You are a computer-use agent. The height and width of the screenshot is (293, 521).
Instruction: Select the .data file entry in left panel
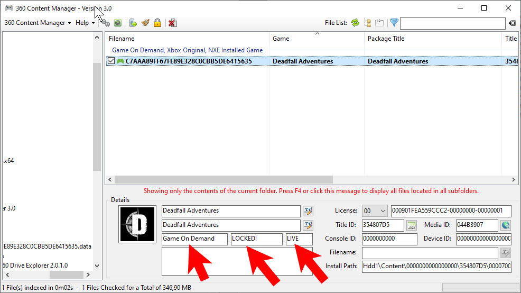(47, 246)
